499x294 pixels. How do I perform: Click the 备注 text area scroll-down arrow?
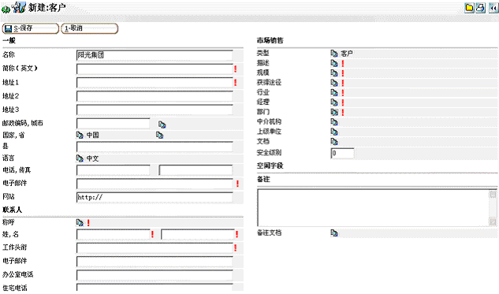493,221
